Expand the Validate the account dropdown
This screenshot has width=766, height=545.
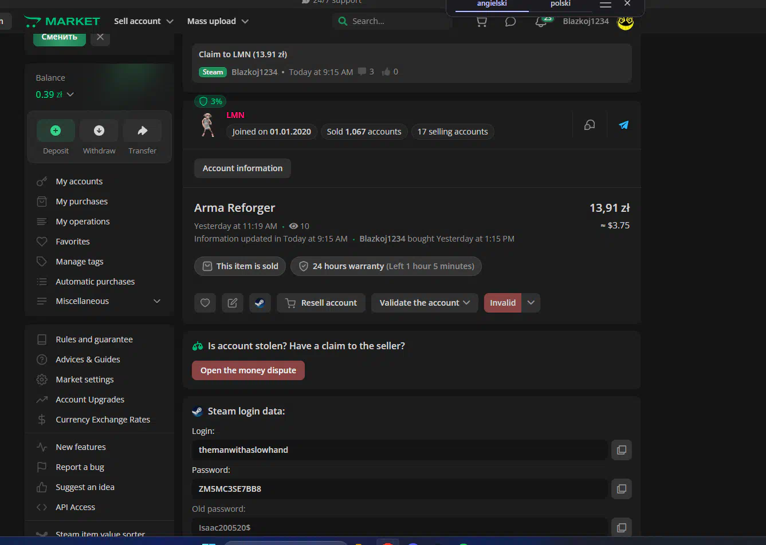424,303
